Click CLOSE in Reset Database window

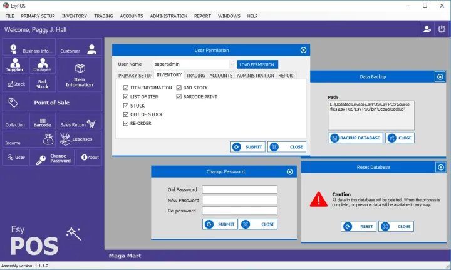click(396, 227)
